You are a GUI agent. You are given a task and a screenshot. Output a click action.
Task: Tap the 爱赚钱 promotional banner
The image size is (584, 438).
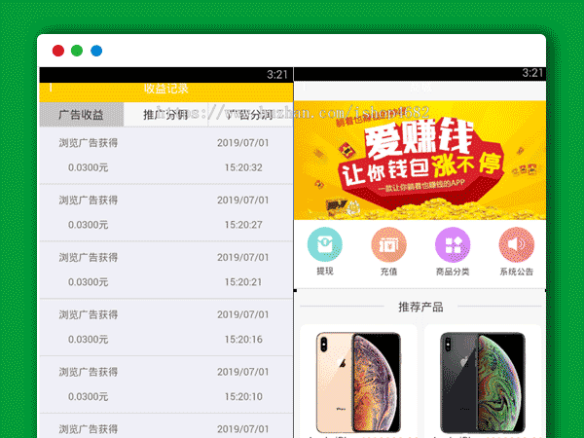419,161
